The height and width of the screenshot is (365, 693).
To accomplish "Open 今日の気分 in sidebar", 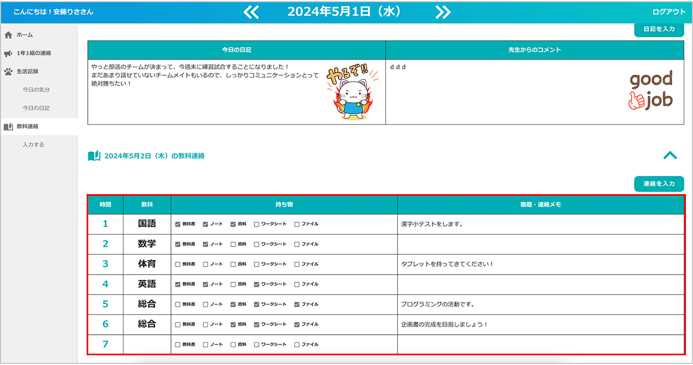I will (36, 90).
